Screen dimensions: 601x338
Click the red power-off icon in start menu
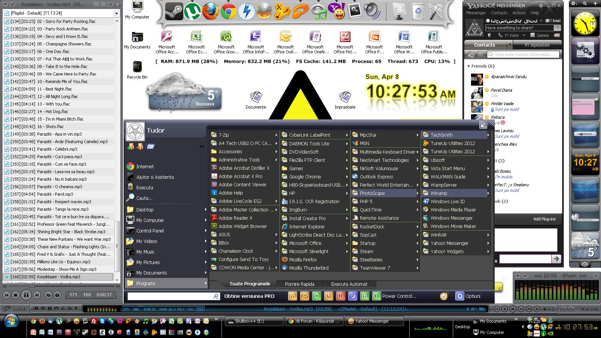[x=340, y=296]
